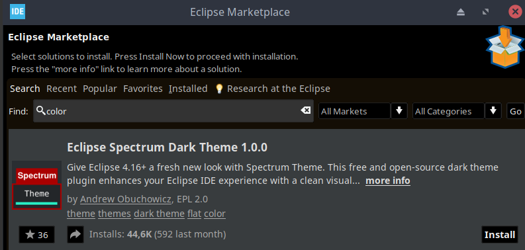Click the magnifier icon in Find field
This screenshot has width=525, height=250.
[x=41, y=110]
